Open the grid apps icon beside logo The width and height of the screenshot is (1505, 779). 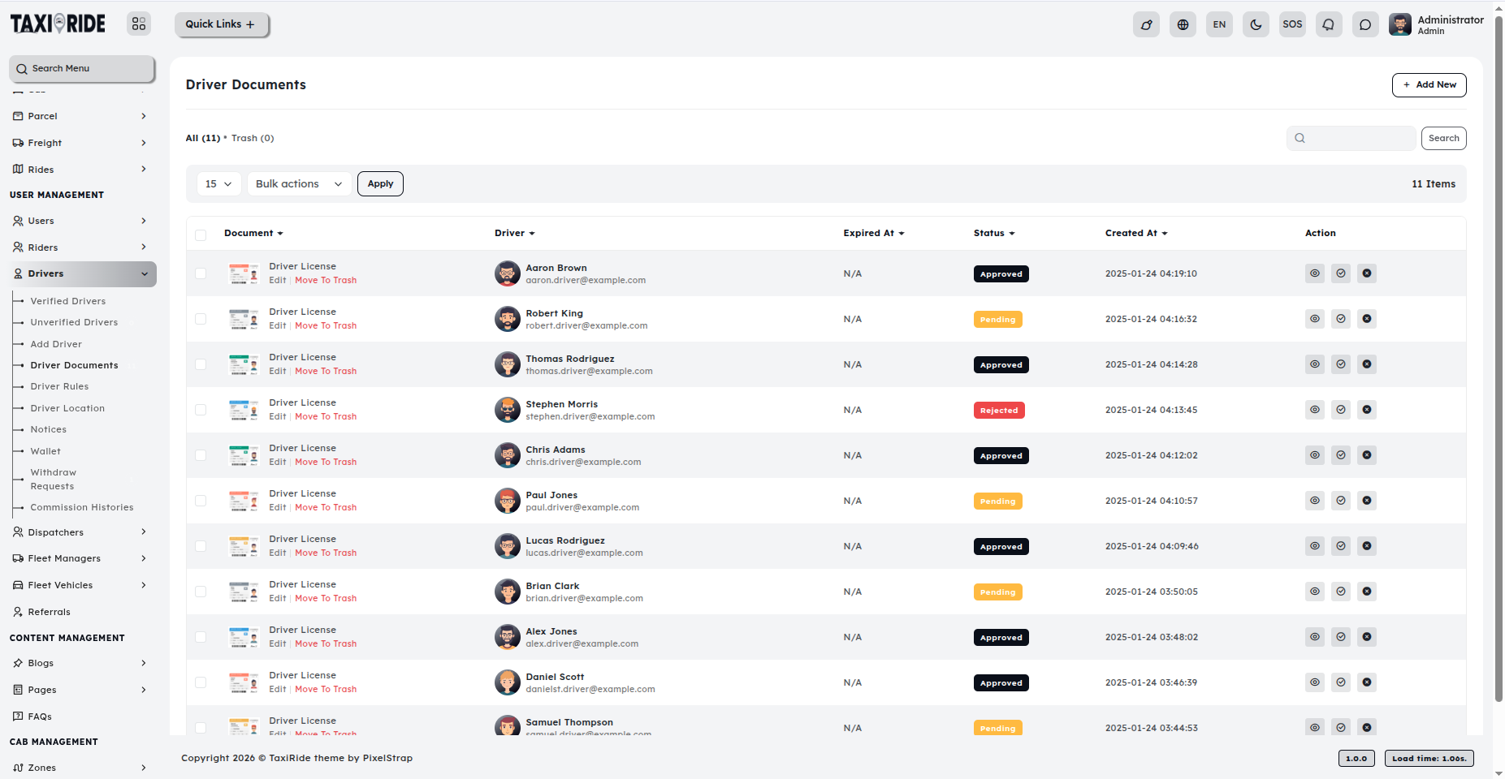click(x=139, y=24)
